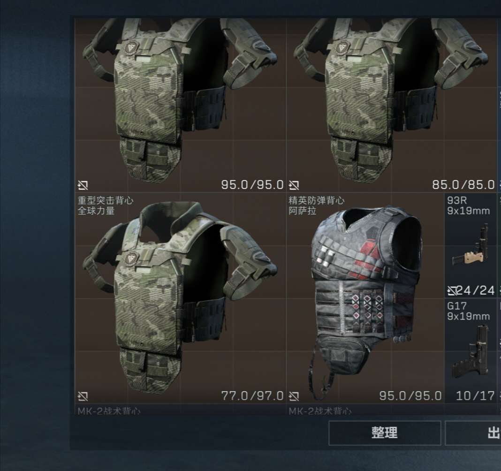Select the top-right camo vest thumbnail

click(391, 102)
